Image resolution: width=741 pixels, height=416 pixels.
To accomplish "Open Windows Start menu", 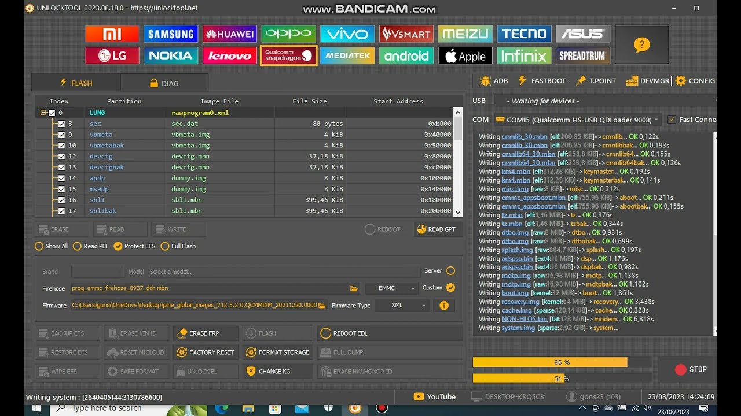I will tap(36, 408).
